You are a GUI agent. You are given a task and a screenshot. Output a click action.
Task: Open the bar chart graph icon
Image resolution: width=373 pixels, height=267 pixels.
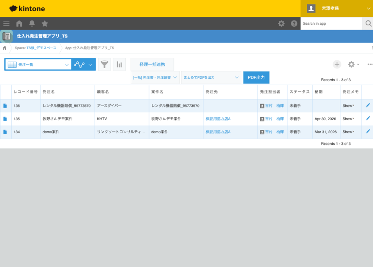[119, 65]
